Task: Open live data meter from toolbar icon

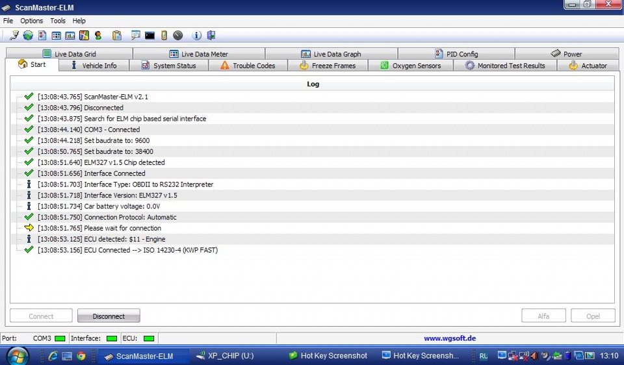Action: [x=57, y=35]
